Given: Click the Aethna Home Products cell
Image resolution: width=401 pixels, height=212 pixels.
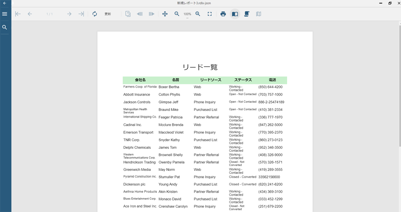Looking at the screenshot, I should (140, 192).
